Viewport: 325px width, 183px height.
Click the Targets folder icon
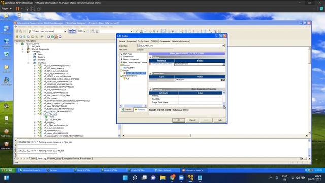point(122,70)
